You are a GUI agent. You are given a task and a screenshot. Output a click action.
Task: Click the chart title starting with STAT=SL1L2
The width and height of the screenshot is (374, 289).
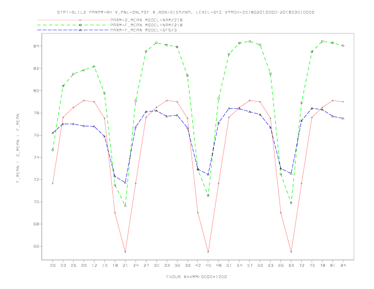click(186, 12)
